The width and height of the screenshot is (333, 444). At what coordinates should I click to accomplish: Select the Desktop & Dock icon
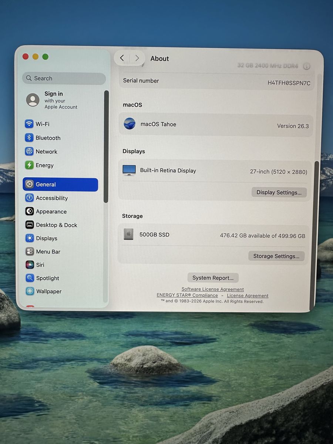(x=30, y=225)
